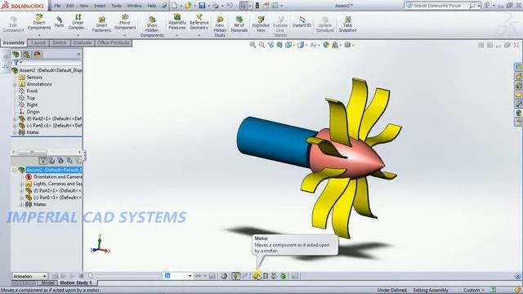523x294 pixels.
Task: Select the Mate tool
Action: (59, 22)
